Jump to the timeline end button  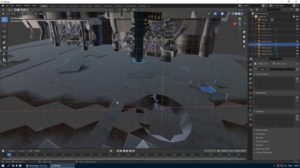[134, 151]
